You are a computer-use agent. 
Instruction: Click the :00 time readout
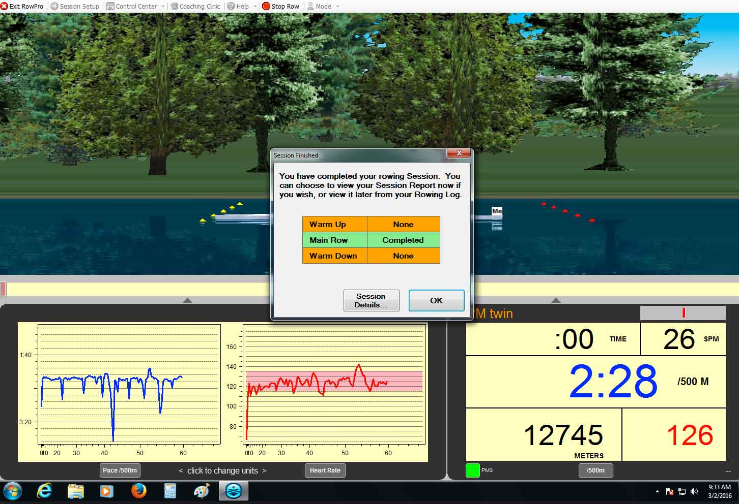click(574, 339)
